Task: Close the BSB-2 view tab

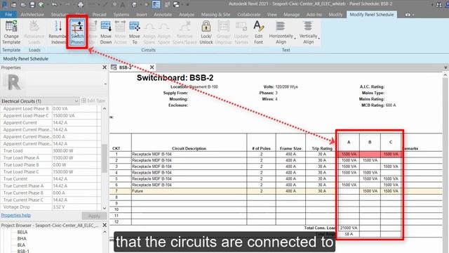Action: coord(152,67)
